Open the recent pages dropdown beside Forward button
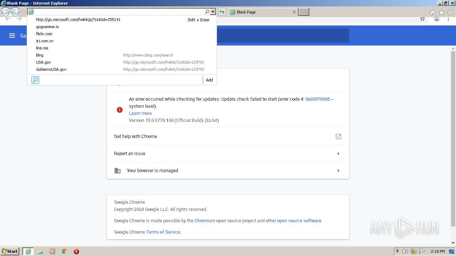This screenshot has width=456, height=256. [24, 12]
